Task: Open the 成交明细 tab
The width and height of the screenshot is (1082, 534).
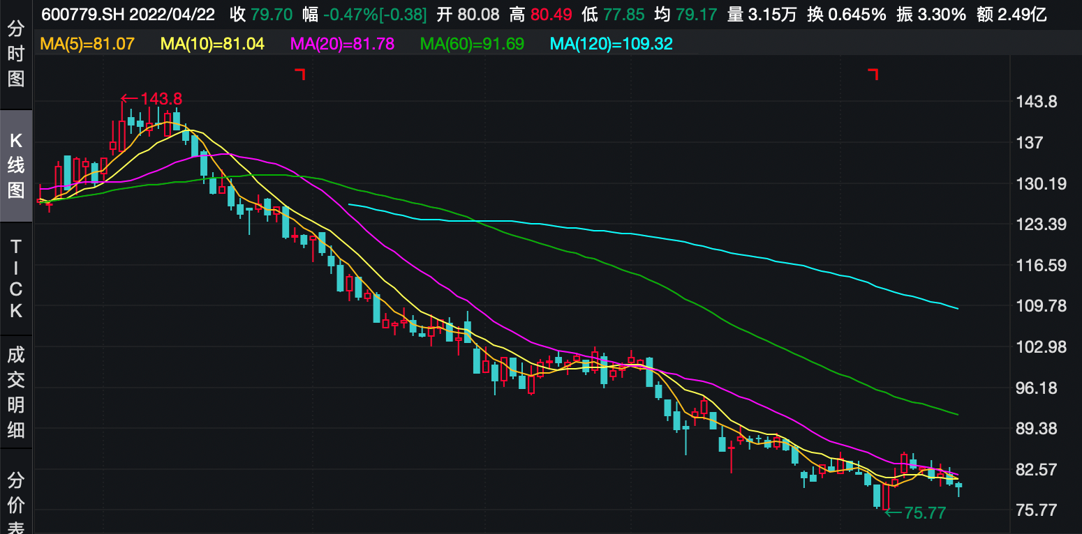Action: (16, 392)
